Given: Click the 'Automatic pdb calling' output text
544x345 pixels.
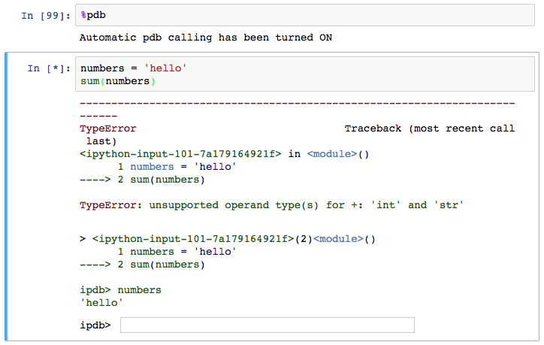Looking at the screenshot, I should (205, 37).
